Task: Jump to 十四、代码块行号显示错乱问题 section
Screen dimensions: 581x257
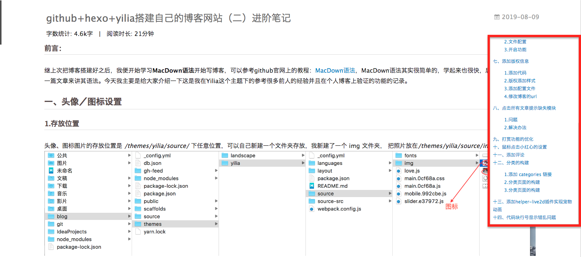Action: [524, 217]
